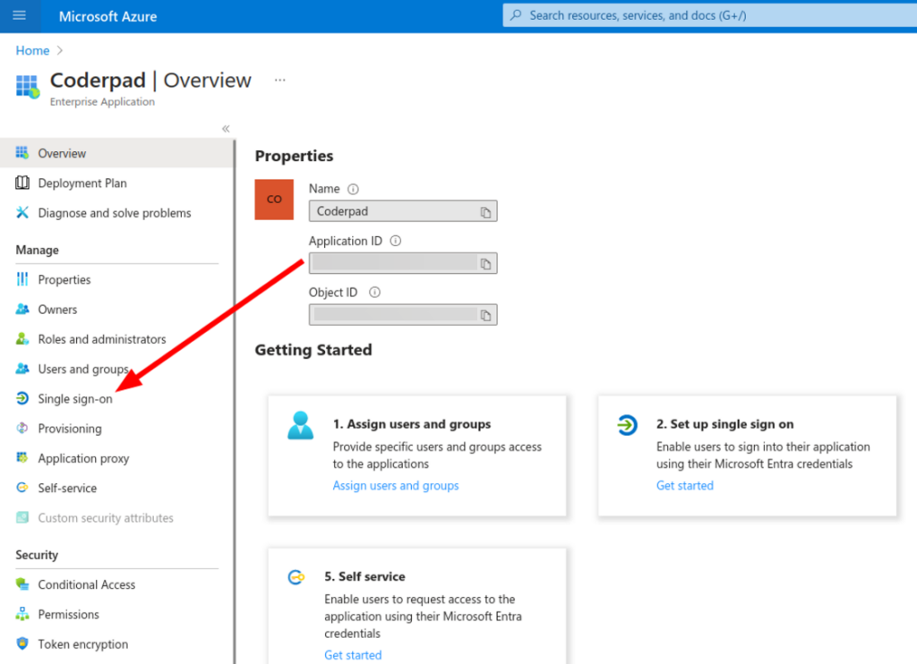Open the Overview ellipsis menu
This screenshot has height=664, width=917.
click(279, 80)
